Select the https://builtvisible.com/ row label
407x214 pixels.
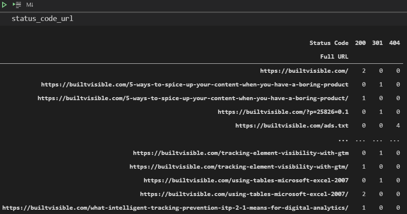click(x=304, y=71)
